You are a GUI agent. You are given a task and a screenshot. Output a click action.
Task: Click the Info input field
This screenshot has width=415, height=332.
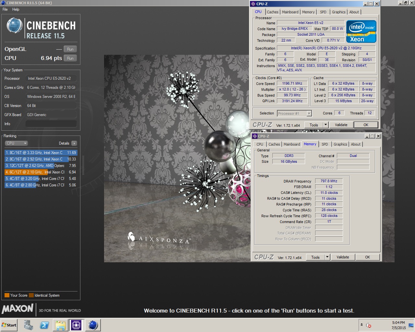coord(51,124)
